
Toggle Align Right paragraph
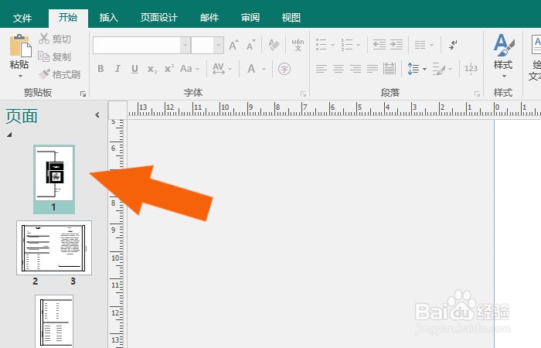tap(356, 69)
